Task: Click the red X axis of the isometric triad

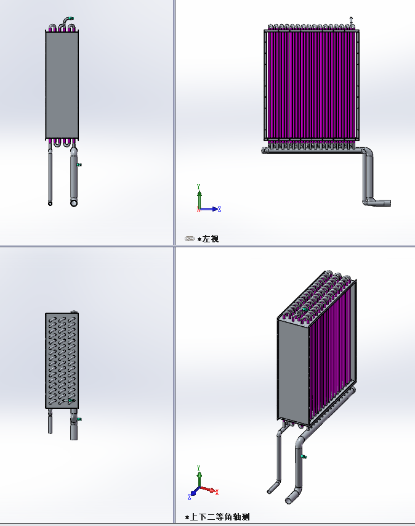Action: tap(209, 490)
